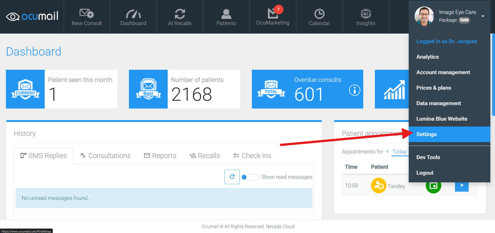The height and width of the screenshot is (233, 495).
Task: Click the Tandey patient name
Action: (397, 186)
